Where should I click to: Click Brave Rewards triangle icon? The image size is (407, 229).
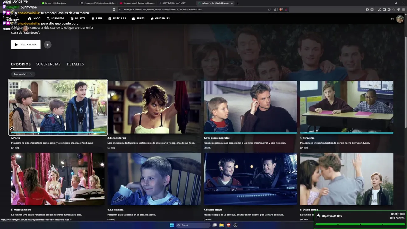pos(286,10)
